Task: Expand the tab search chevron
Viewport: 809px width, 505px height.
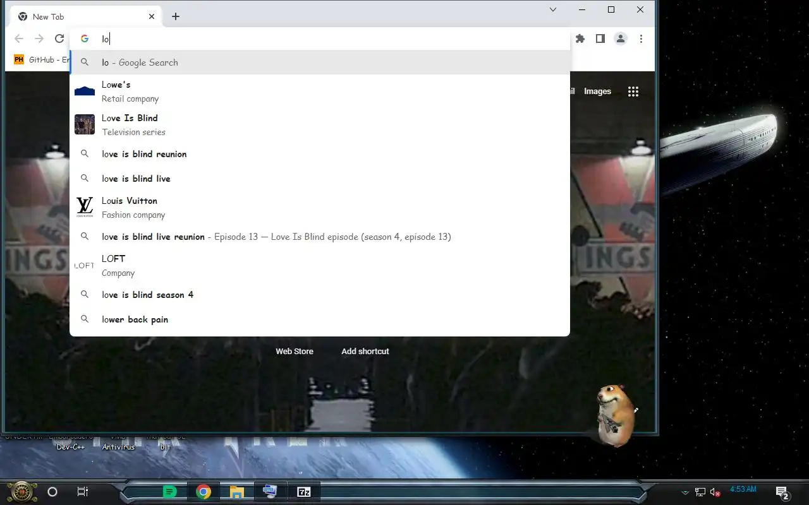Action: [553, 9]
